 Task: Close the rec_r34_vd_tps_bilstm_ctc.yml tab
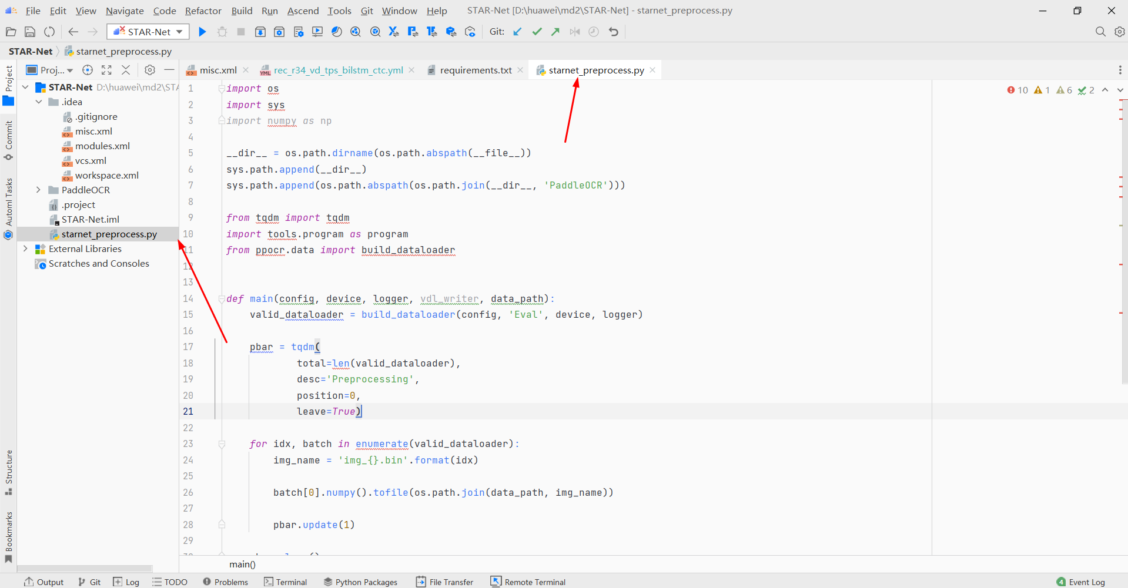411,70
